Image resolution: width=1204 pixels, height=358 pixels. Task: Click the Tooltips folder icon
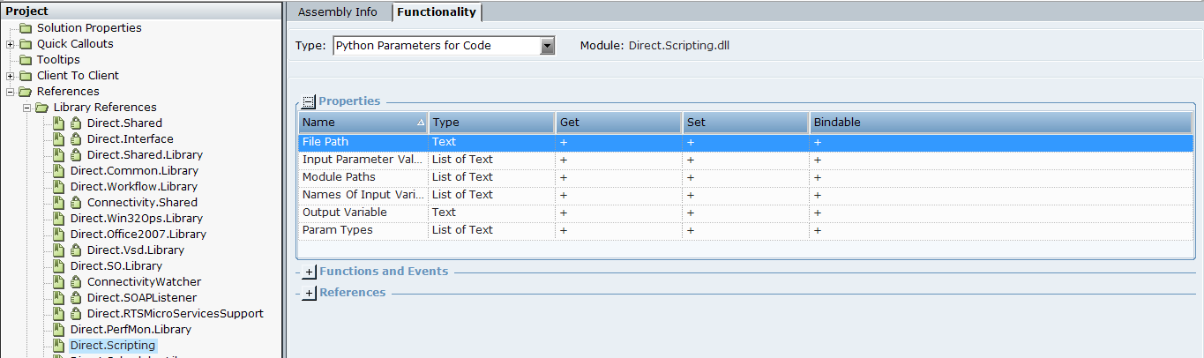click(x=26, y=60)
